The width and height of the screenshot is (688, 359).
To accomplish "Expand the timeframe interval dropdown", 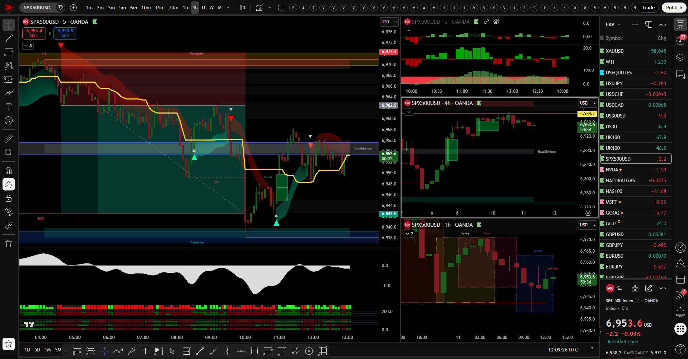I will (x=228, y=8).
